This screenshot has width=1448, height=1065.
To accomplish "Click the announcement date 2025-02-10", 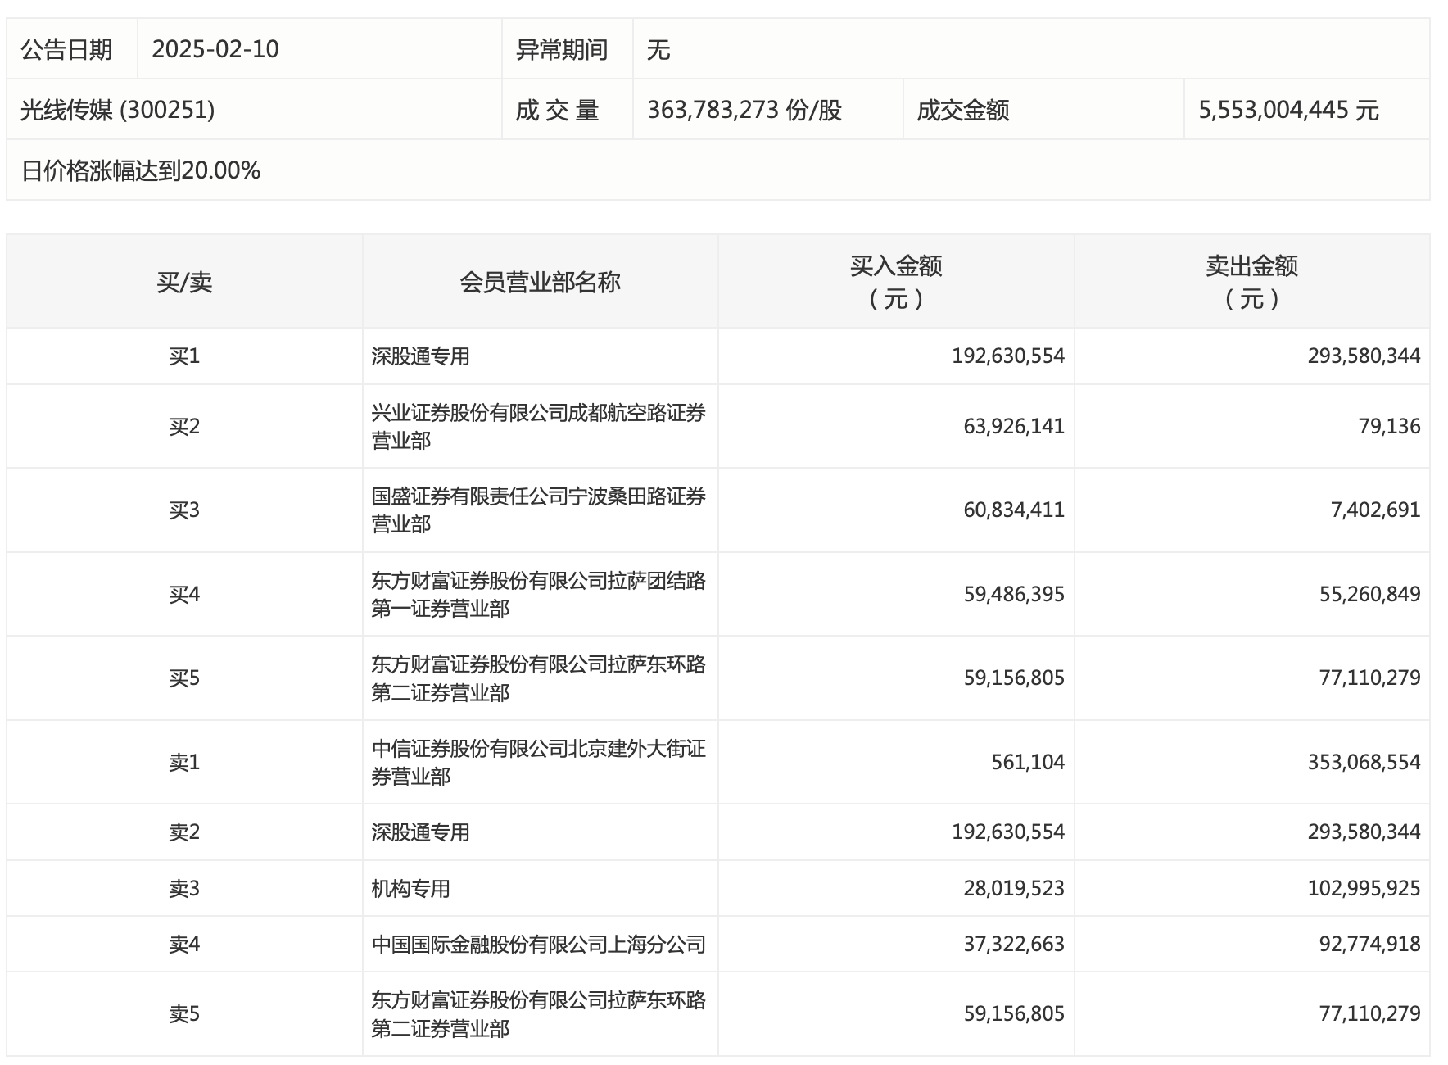I will coord(215,49).
